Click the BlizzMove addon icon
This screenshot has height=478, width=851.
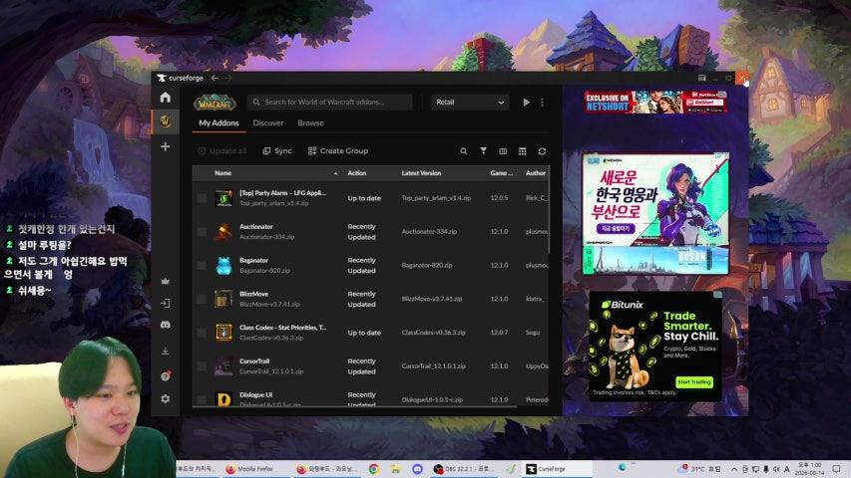coord(223,299)
